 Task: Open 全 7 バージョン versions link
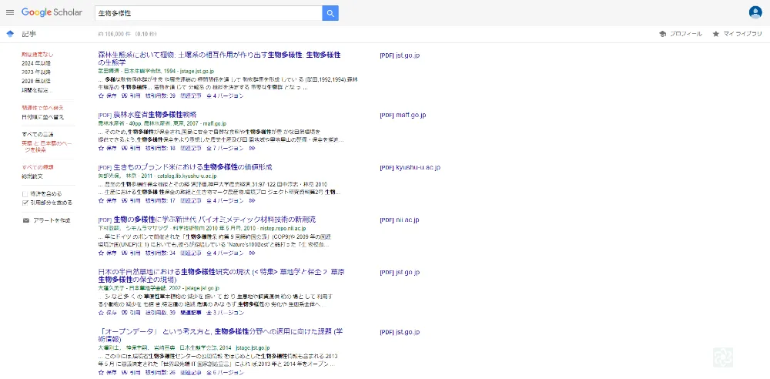(225, 148)
